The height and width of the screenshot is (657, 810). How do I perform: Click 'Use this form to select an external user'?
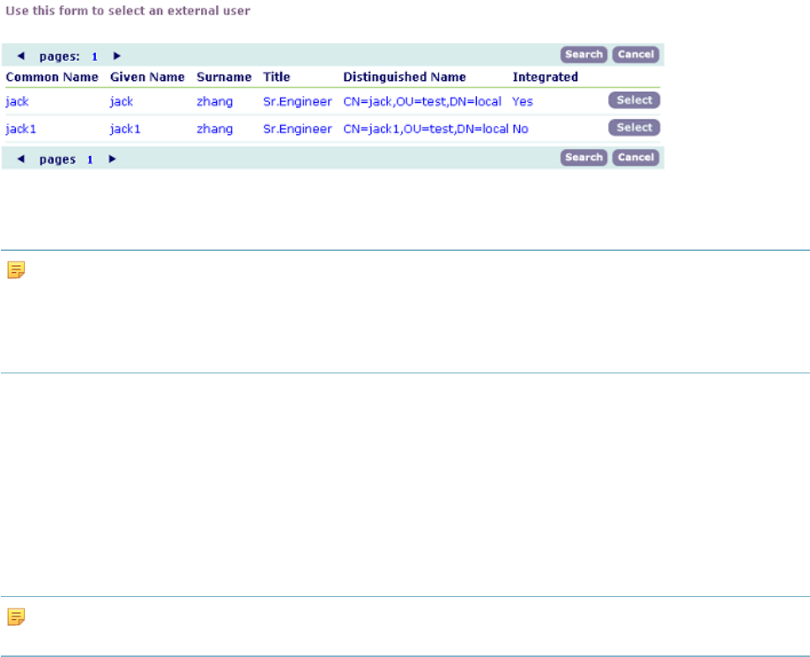point(128,11)
